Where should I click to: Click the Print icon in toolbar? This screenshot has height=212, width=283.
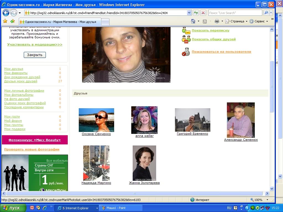click(x=217, y=21)
